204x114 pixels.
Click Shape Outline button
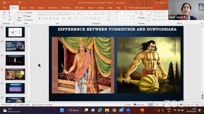coord(160,16)
